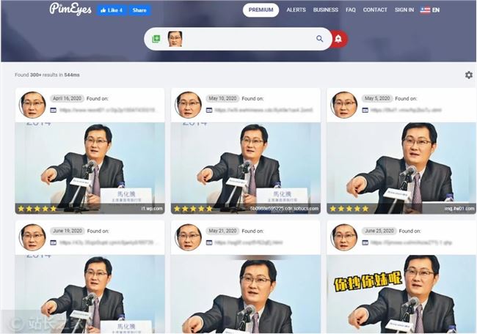The width and height of the screenshot is (477, 334).
Task: Click the source link under April 16, 2020
Action: (x=108, y=110)
